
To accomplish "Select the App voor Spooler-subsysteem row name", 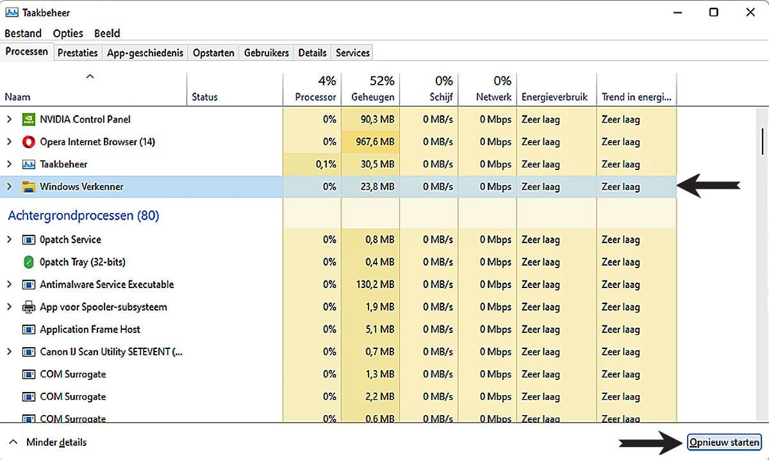I will click(103, 307).
